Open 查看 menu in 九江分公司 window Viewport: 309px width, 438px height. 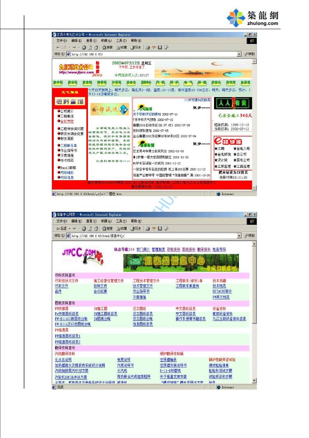91,41
